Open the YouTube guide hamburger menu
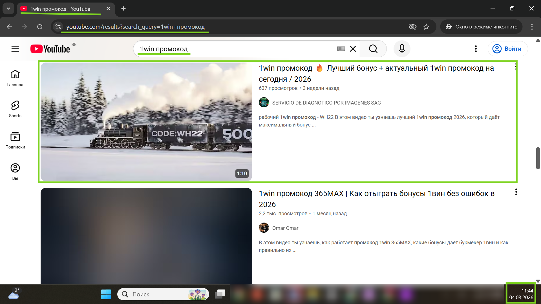This screenshot has height=304, width=541. 15,49
